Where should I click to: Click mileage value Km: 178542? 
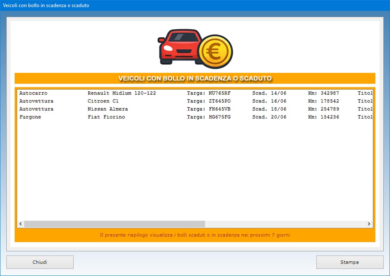(324, 101)
